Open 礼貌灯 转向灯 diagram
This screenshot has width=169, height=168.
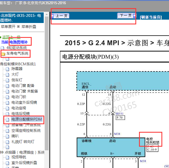[x=23, y=142]
